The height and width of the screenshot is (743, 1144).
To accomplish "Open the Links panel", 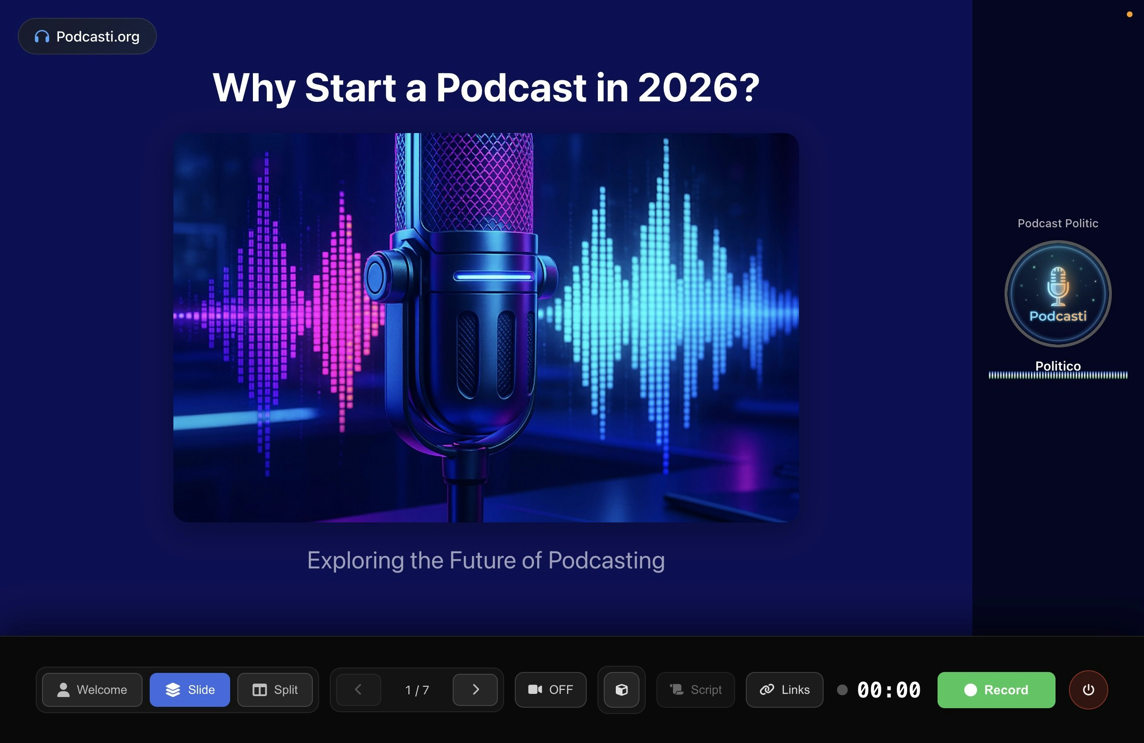I will (784, 690).
